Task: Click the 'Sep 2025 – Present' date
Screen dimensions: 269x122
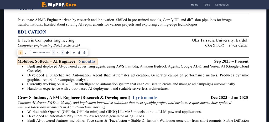Action: pos(231,61)
